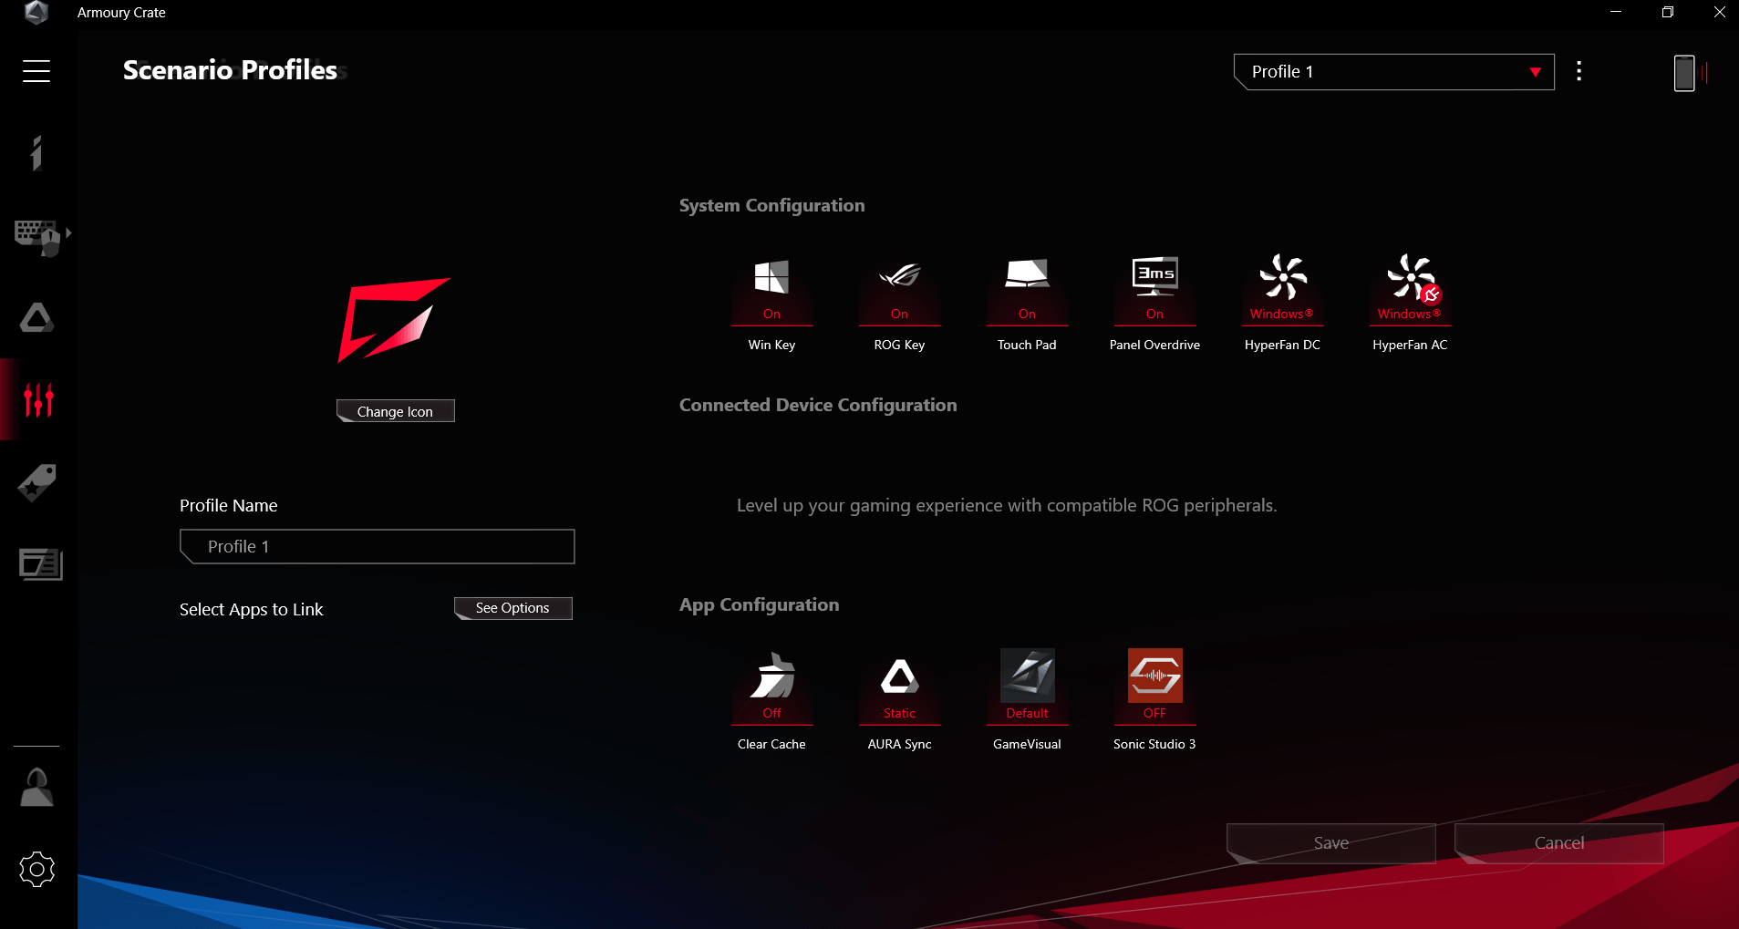Open the News sidebar icon

(x=40, y=564)
